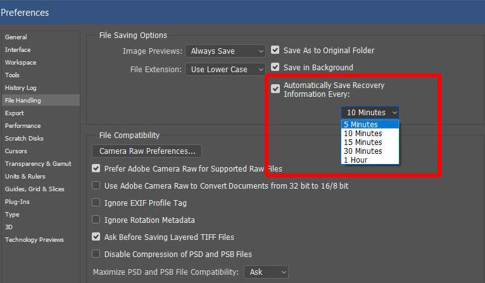Toggle Save in Background checkbox
The image size is (485, 283).
pos(275,67)
